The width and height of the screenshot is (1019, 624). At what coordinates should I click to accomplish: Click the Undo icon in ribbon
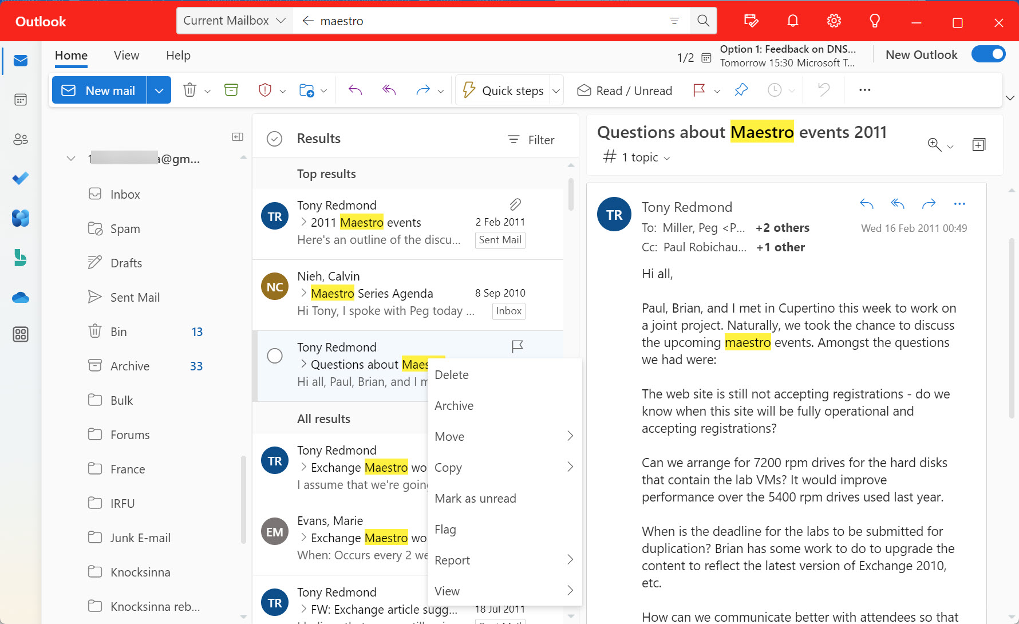click(x=824, y=90)
